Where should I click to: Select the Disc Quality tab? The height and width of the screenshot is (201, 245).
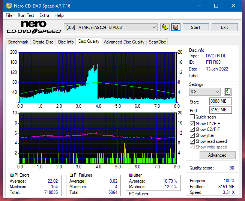(x=89, y=41)
